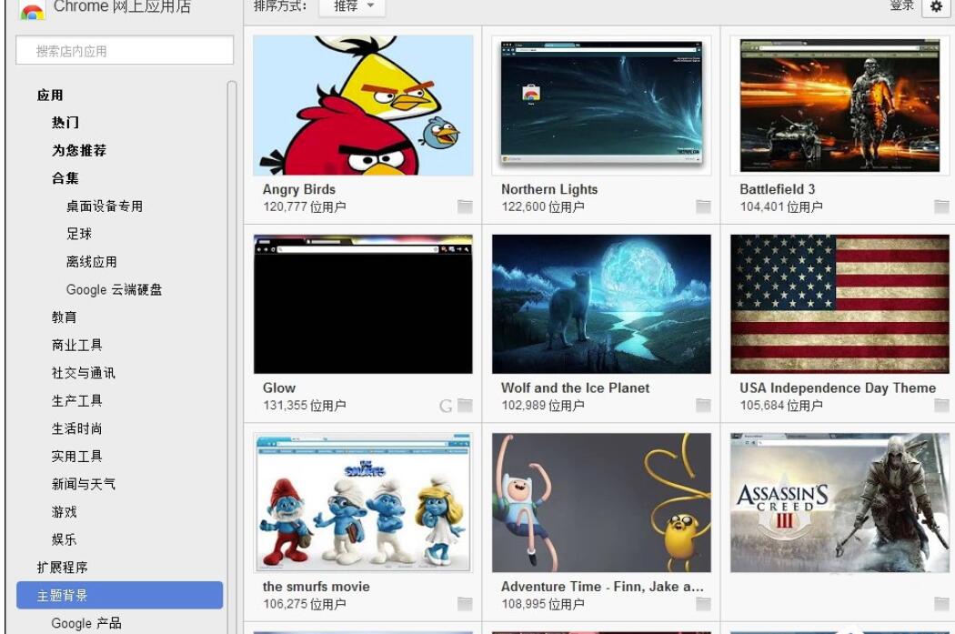Image resolution: width=955 pixels, height=634 pixels.
Task: Focus the 搜索店内应用 search field
Action: (125, 51)
